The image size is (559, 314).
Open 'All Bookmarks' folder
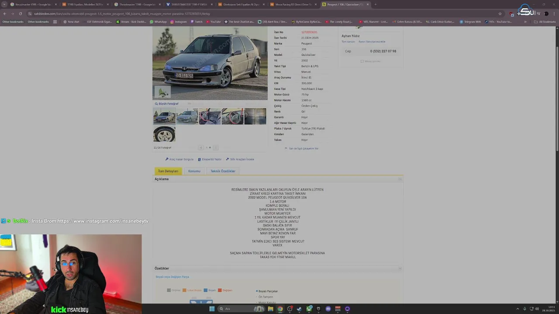pos(545,22)
